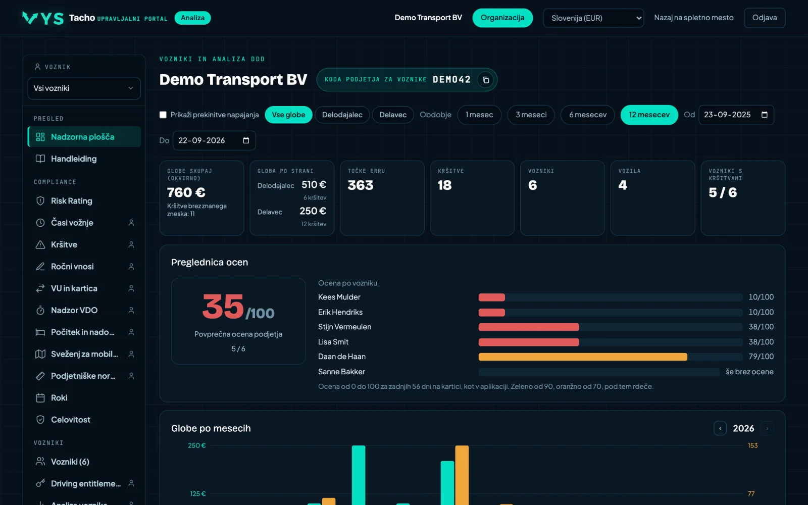Click the per-driver icon next to Ročni vnosi
The image size is (808, 505).
point(131,267)
